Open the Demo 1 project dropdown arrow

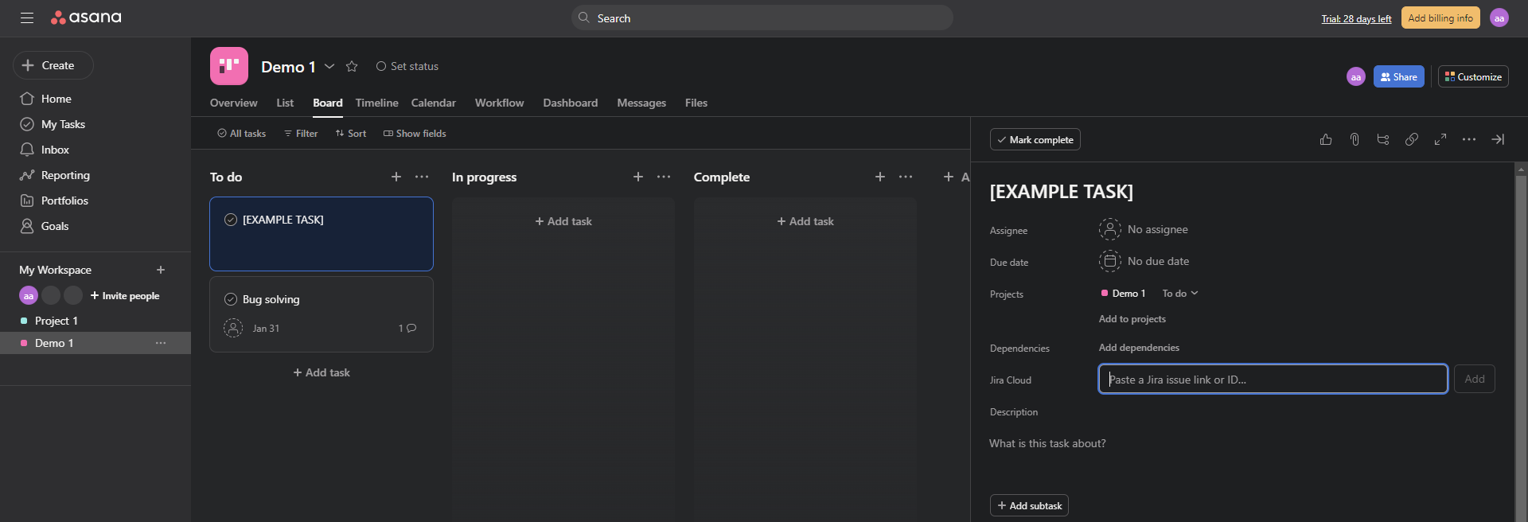[329, 67]
